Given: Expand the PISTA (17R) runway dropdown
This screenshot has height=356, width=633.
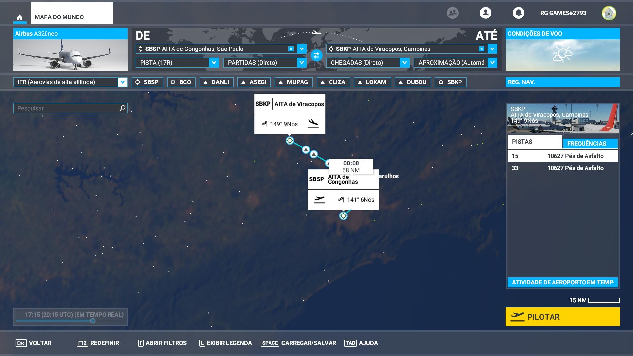Looking at the screenshot, I should 214,63.
